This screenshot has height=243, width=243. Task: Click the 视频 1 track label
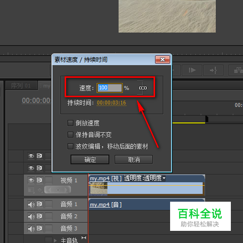point(69,180)
